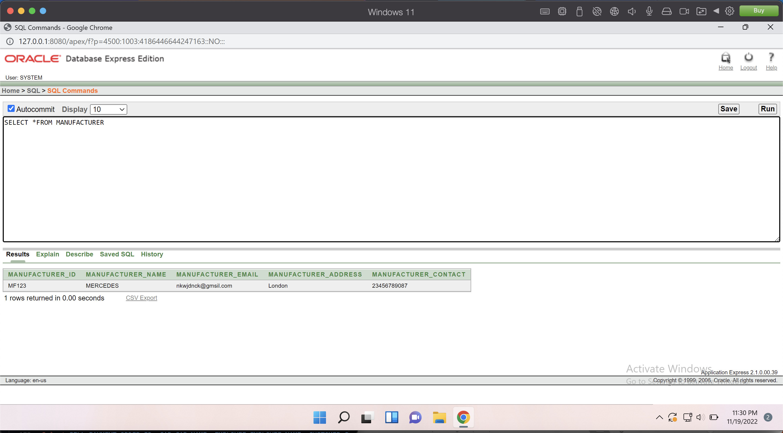Switch to the Explain tab
The width and height of the screenshot is (783, 433).
pyautogui.click(x=47, y=254)
